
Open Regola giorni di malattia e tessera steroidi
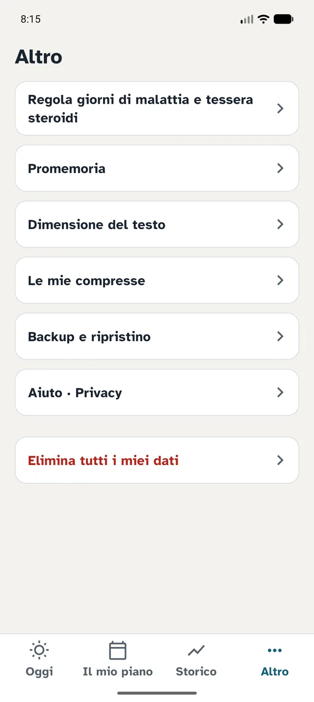tap(157, 108)
